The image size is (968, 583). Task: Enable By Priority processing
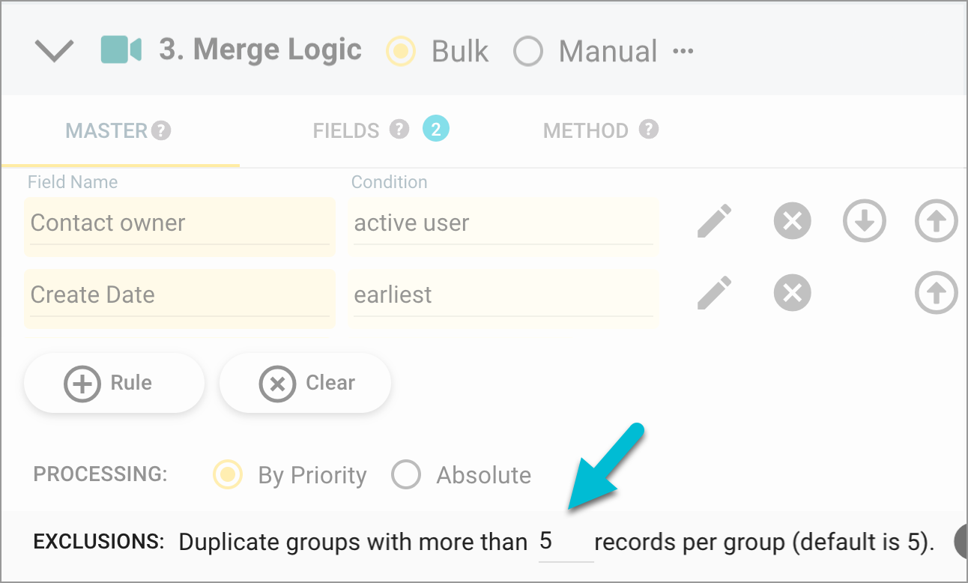227,474
